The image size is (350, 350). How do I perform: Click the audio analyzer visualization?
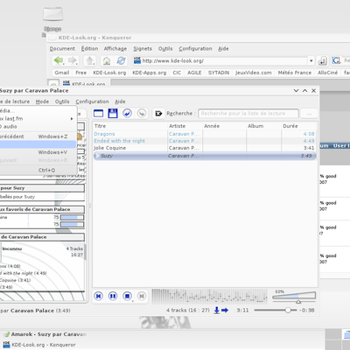[x=209, y=297]
